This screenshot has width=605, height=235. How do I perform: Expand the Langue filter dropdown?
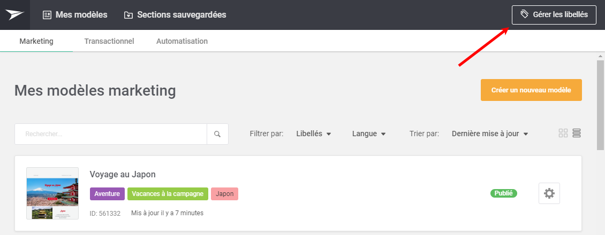pos(369,134)
